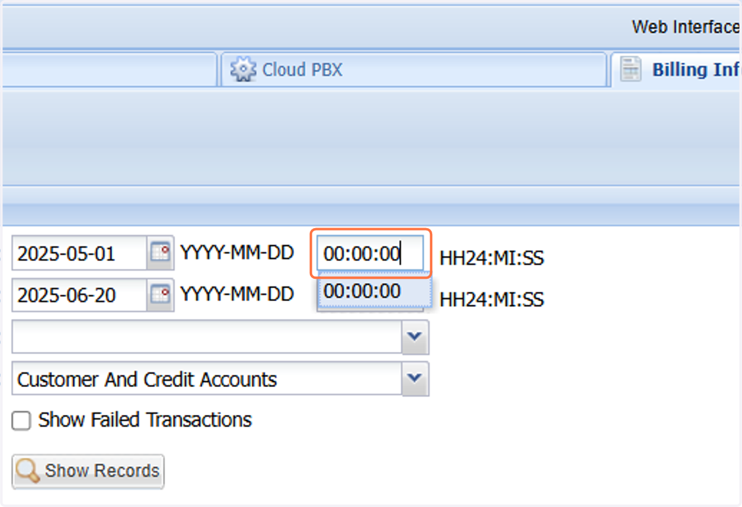Click Customer And Credit Accounts field text
The image size is (742, 507).
tap(147, 379)
